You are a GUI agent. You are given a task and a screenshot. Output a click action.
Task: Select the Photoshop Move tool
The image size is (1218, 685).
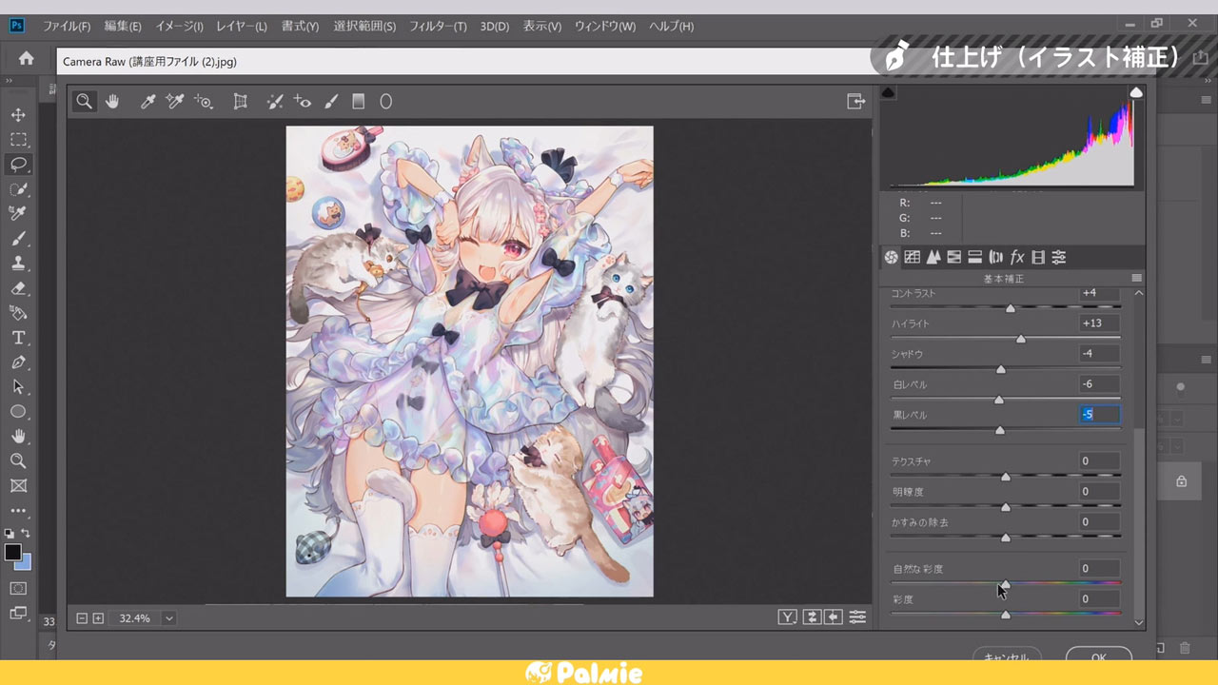coord(18,115)
